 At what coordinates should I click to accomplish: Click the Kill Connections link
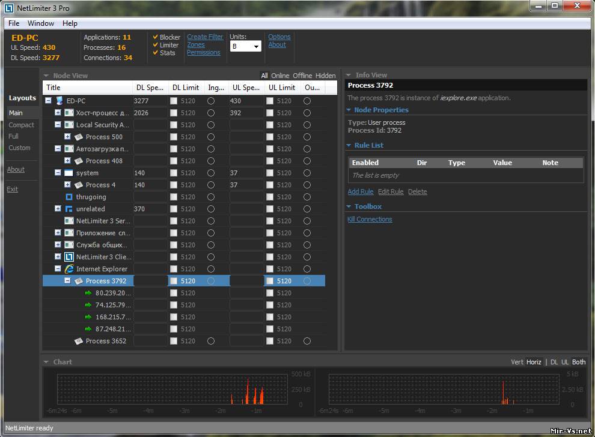pyautogui.click(x=370, y=220)
